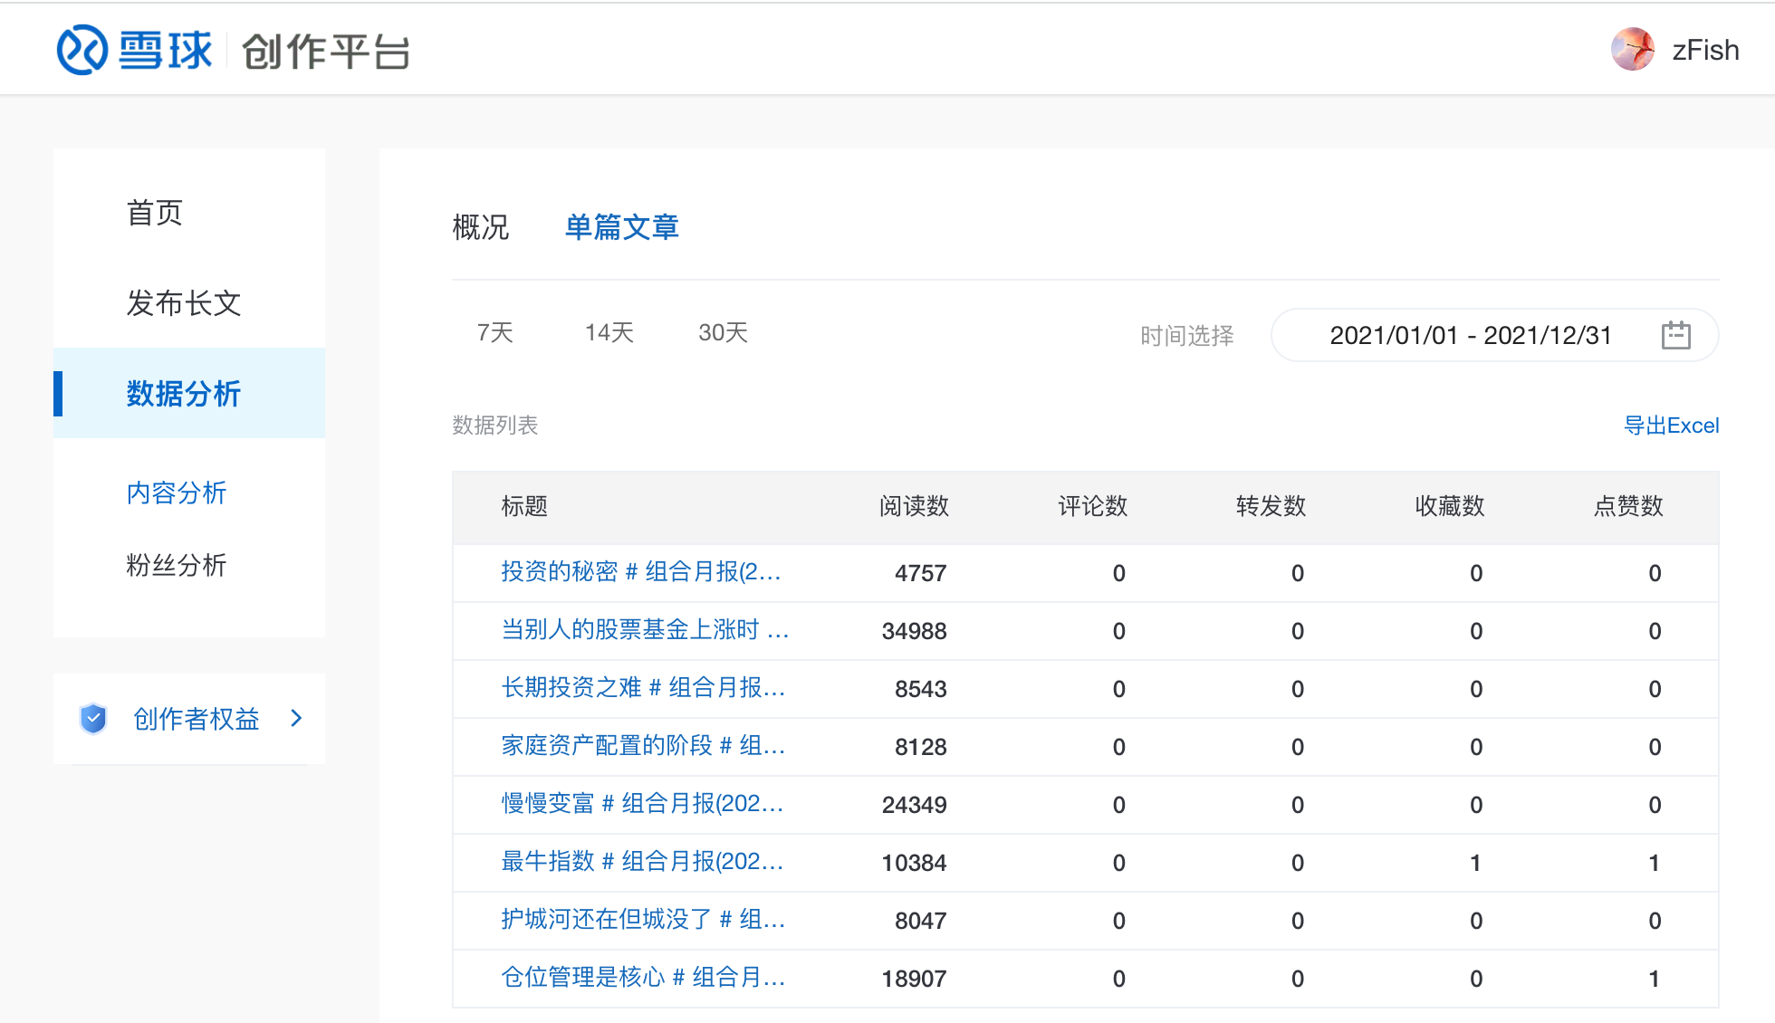1775x1023 pixels.
Task: Choose the 30天 time range
Action: pyautogui.click(x=723, y=333)
